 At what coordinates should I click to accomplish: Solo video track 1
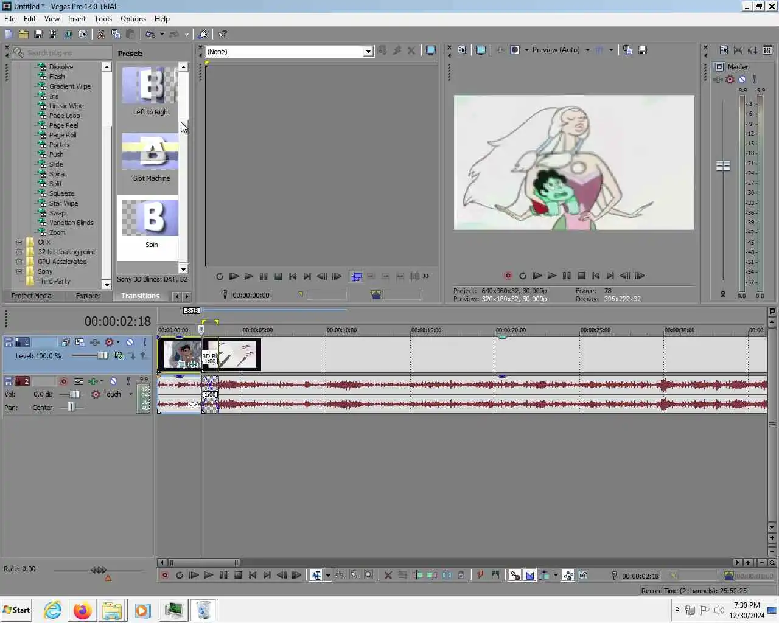(144, 342)
